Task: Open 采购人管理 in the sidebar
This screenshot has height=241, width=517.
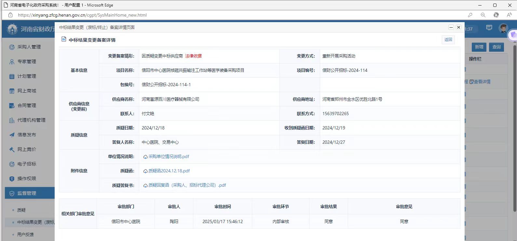Action: [x=29, y=47]
